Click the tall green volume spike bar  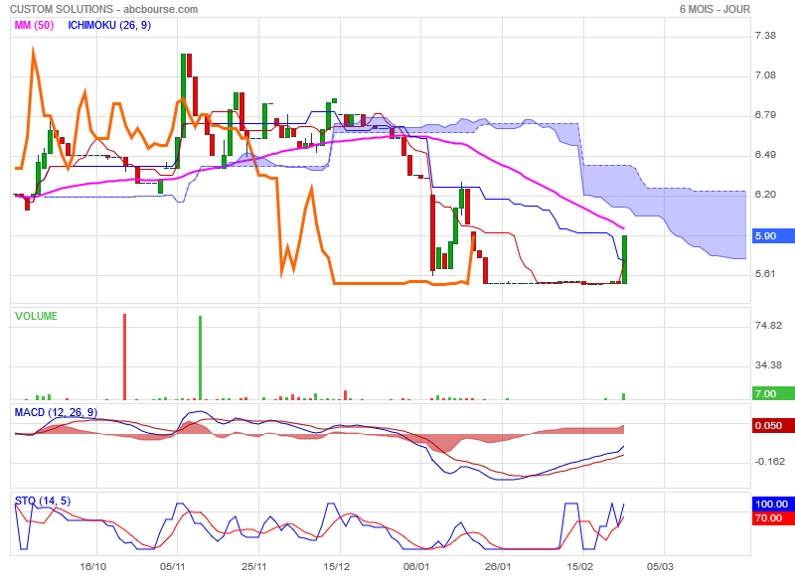201,358
